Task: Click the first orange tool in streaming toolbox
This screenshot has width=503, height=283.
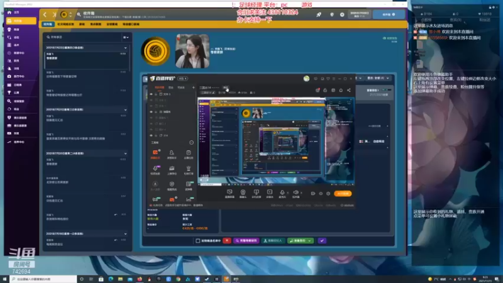Action: pyautogui.click(x=155, y=153)
